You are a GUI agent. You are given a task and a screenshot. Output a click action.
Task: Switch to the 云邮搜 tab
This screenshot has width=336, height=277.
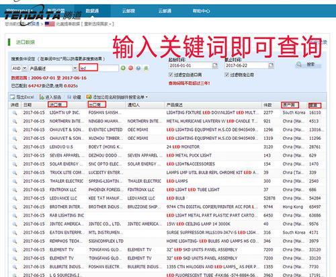tap(128, 11)
